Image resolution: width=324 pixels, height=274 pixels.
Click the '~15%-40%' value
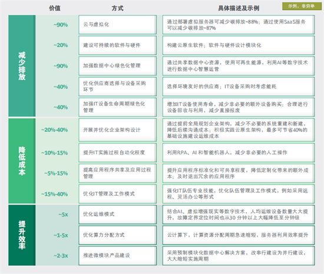(55, 194)
